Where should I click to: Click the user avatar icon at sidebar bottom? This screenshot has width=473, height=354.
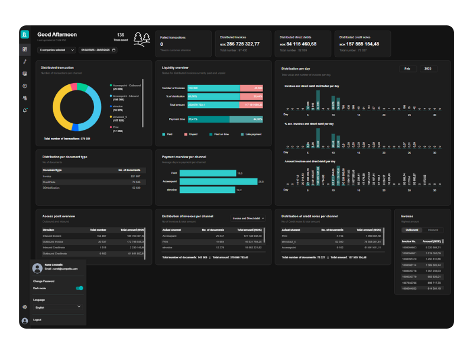coord(25,321)
